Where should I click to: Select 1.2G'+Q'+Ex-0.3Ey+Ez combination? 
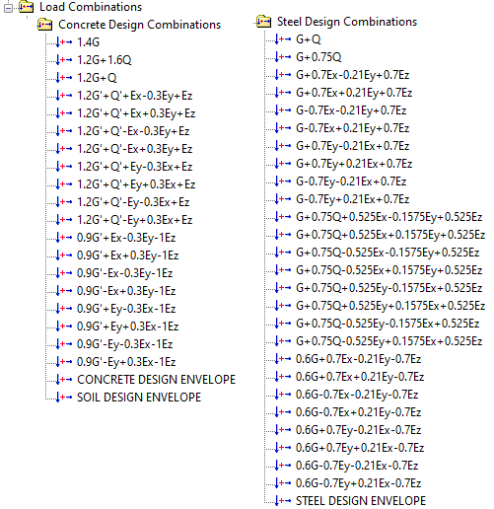tap(135, 96)
